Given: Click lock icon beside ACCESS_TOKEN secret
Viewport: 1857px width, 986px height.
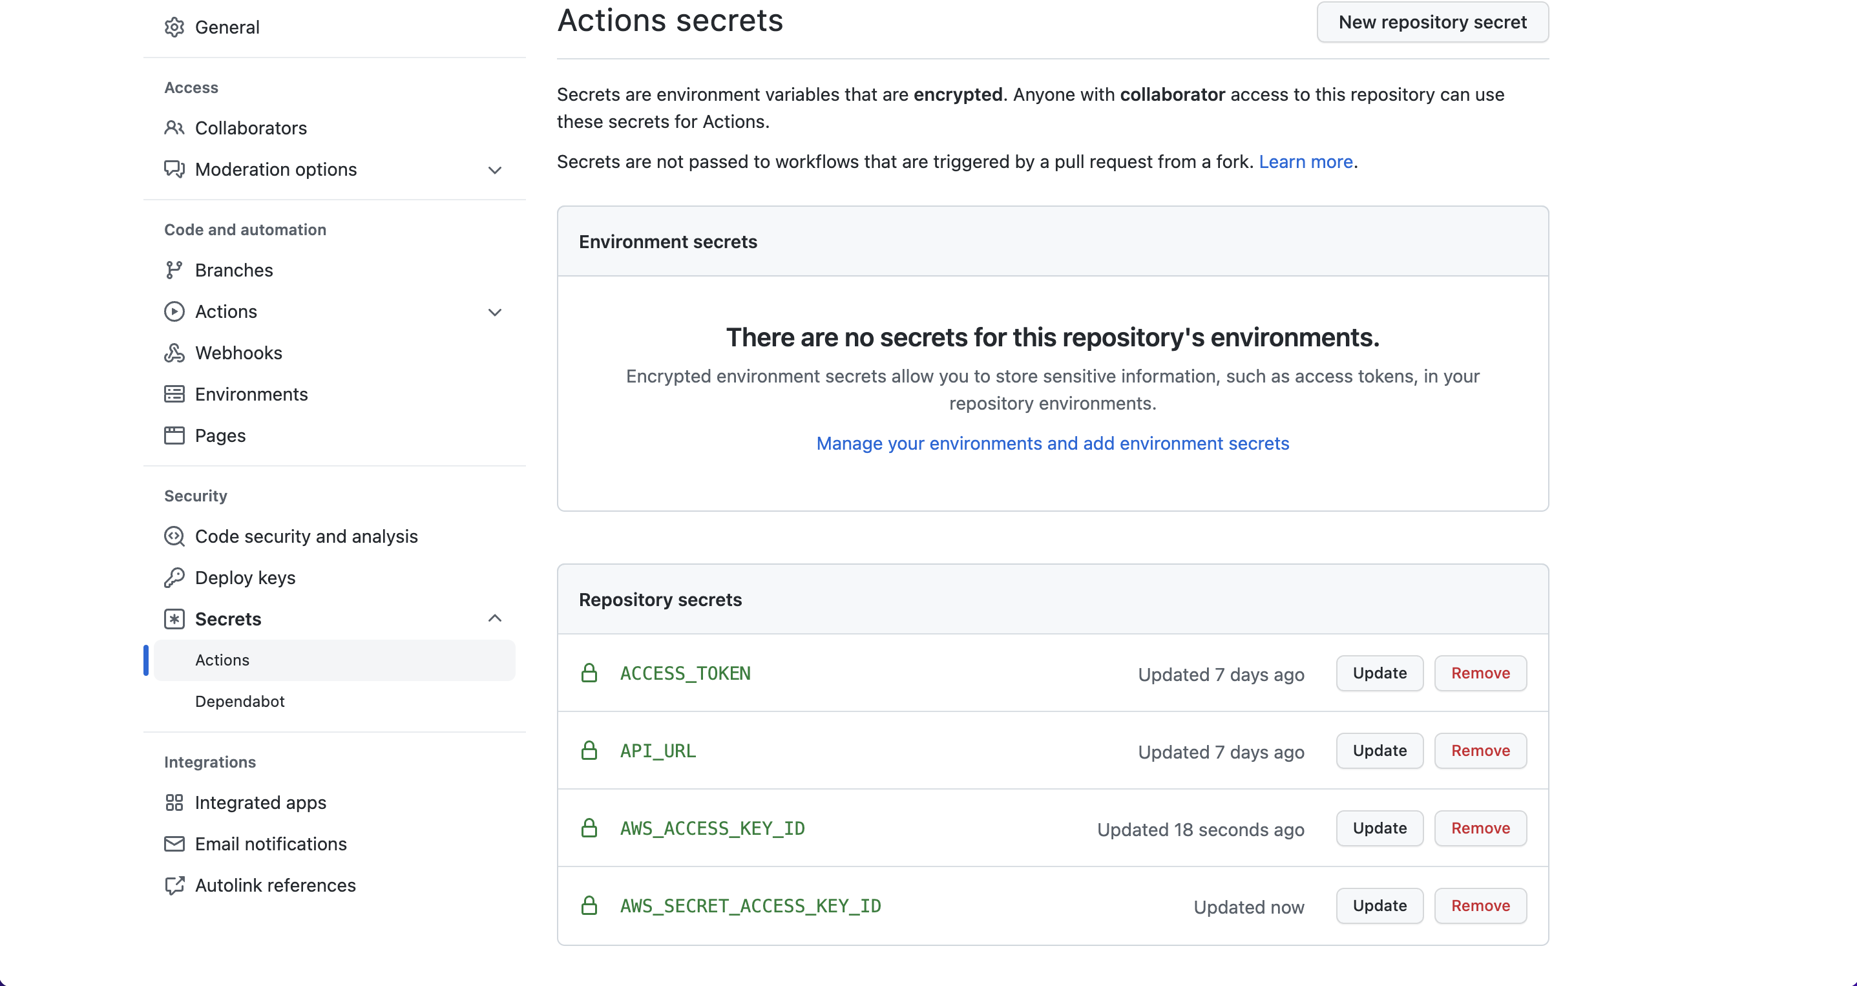Looking at the screenshot, I should (589, 673).
